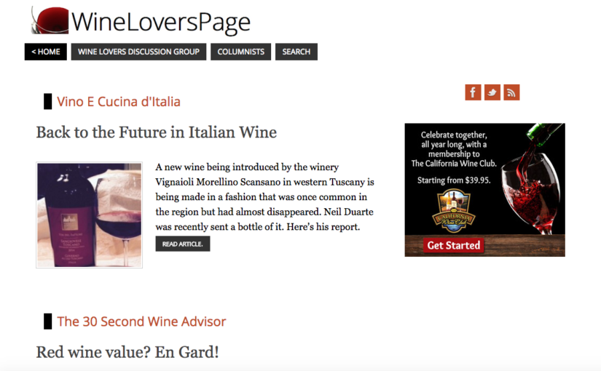This screenshot has width=601, height=371.
Task: Click the pouring wine glass ad image
Action: click(533, 179)
